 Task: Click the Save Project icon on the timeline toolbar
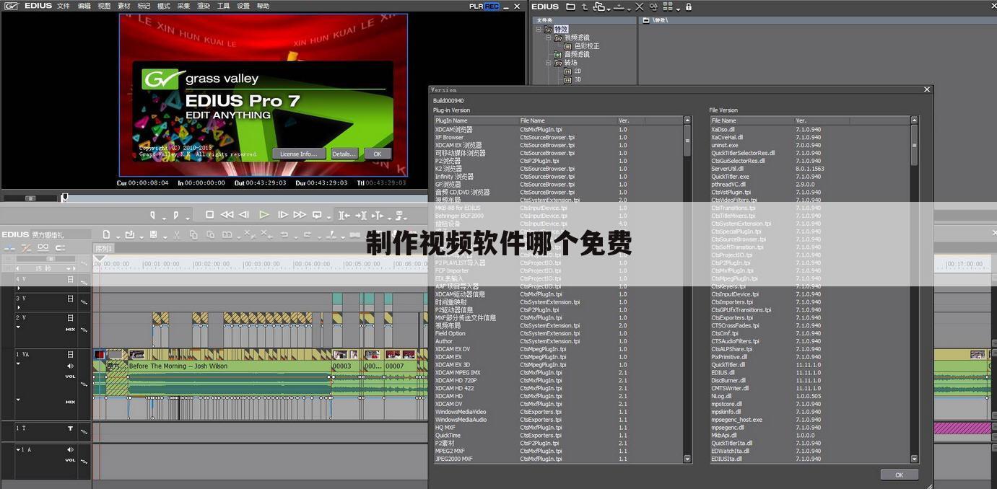pos(154,234)
